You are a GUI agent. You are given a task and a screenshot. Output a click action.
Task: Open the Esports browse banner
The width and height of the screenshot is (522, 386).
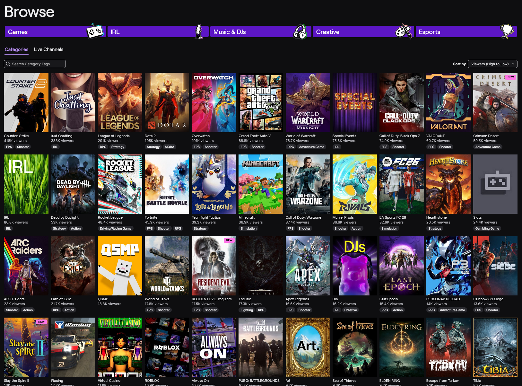[466, 32]
